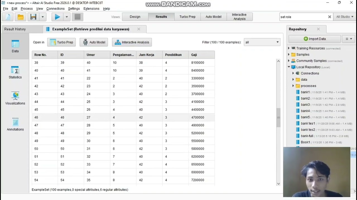
Task: Collapse the Local Repository node
Action: [x=289, y=67]
